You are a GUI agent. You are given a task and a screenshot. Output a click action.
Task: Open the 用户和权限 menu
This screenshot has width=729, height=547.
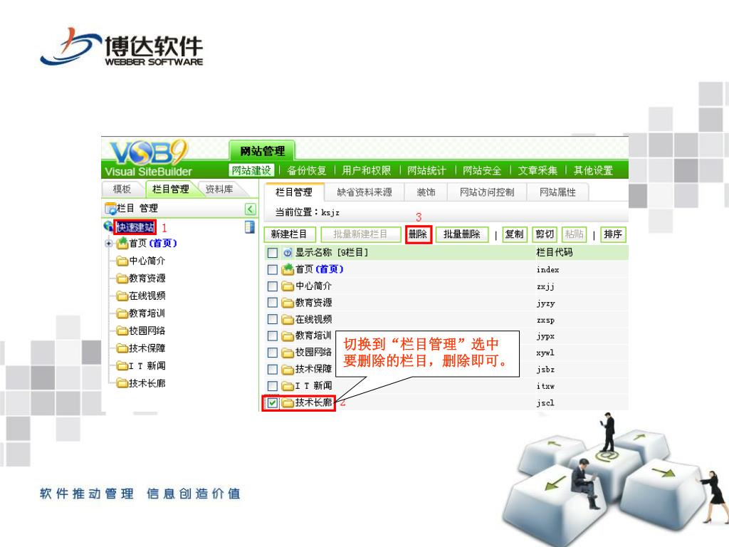tap(367, 170)
